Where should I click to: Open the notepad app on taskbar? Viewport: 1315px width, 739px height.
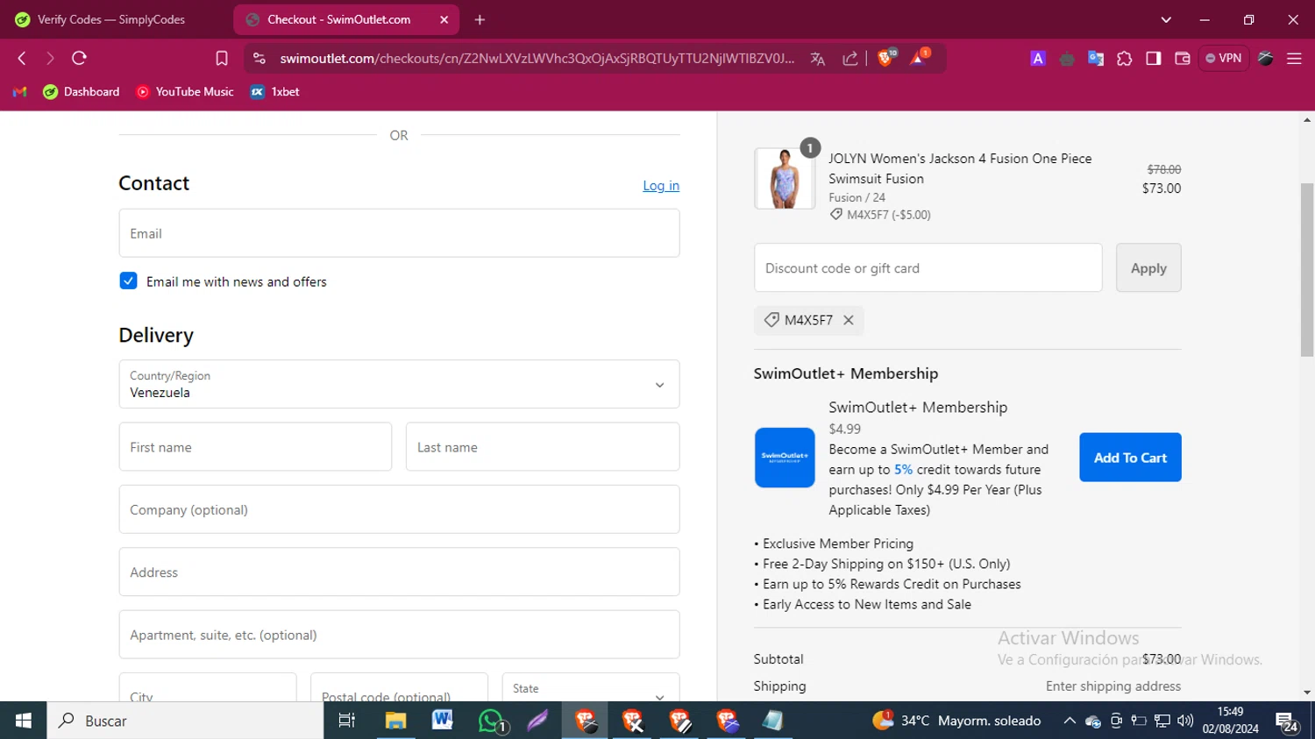tap(772, 721)
